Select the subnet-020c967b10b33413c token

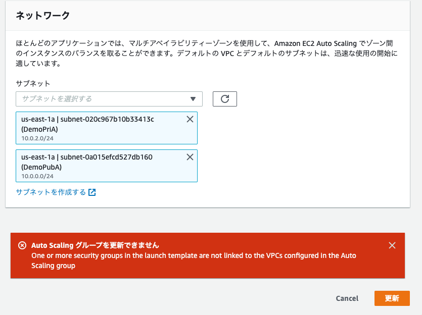[x=107, y=128]
